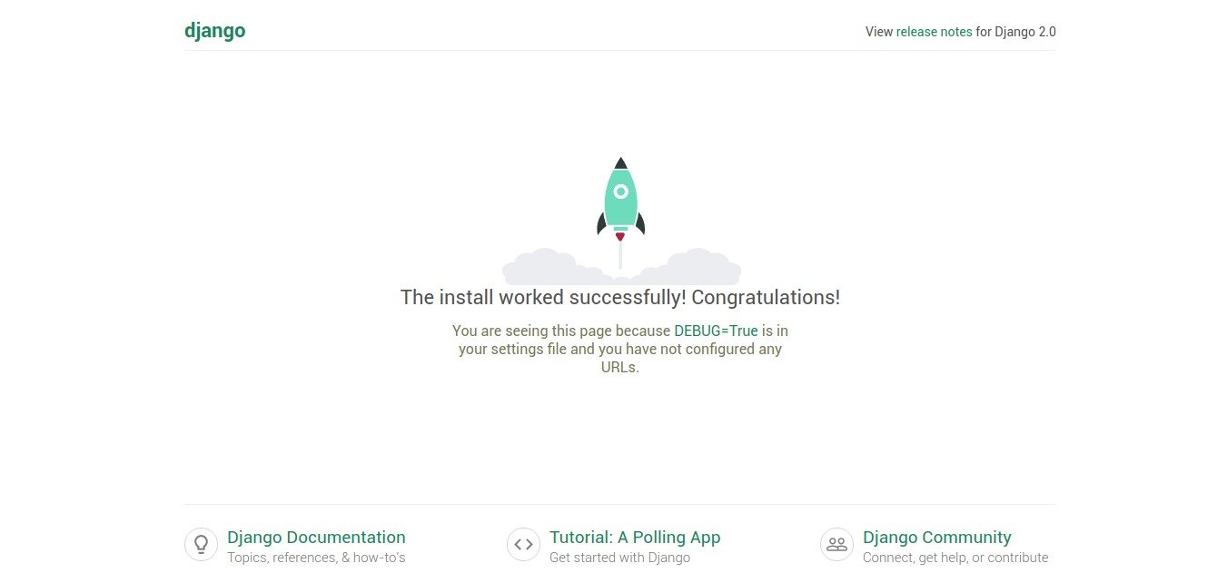Viewport: 1227px width, 573px height.
Task: Open Tutorial: A Polling App link
Action: point(635,538)
